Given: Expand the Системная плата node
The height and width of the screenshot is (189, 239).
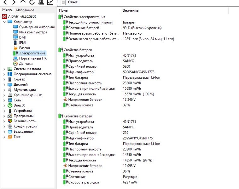Looking at the screenshot, I should pyautogui.click(x=4, y=69).
